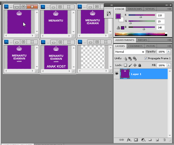The width and height of the screenshot is (174, 145).
Task: Click the G value field showing 19
Action: [x=160, y=21]
